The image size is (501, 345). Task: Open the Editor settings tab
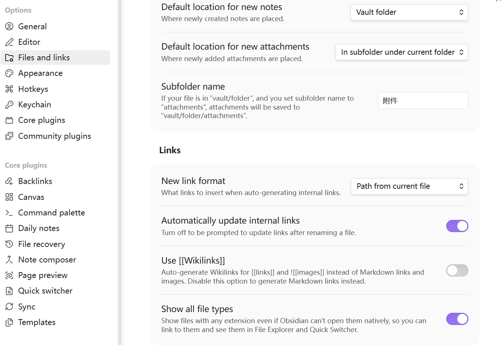coord(29,42)
